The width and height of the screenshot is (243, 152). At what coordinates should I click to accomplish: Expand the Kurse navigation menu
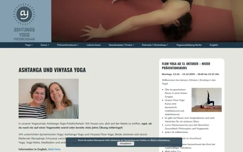click(x=45, y=45)
